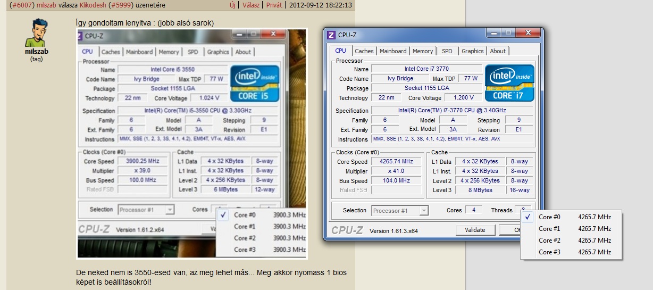Open the About tab in the i7 CPU-Z window
The height and width of the screenshot is (290, 653).
498,51
